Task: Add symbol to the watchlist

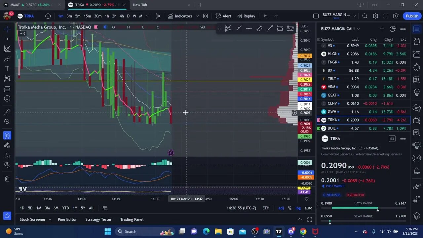Action: 382,29
